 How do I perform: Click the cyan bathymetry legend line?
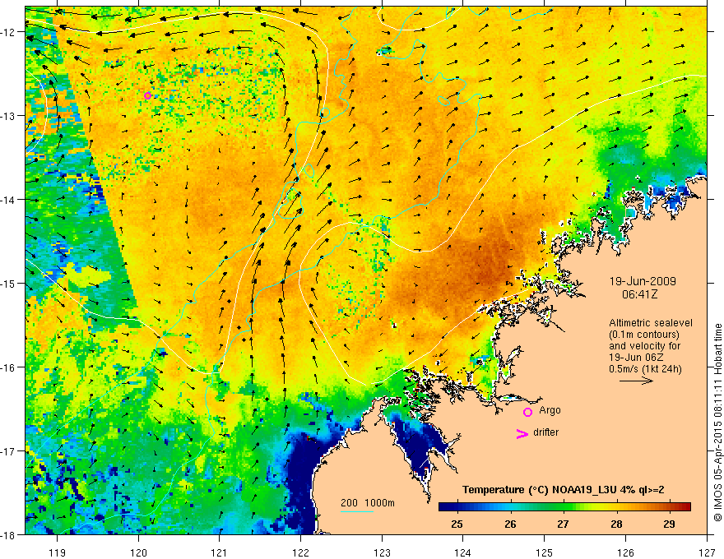coord(356,511)
